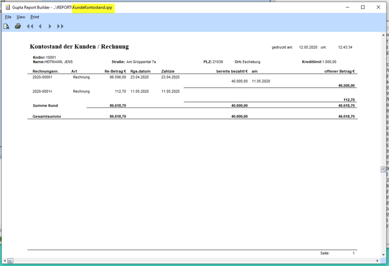Click the horizontal scrollbar thumb at bottom left

coord(10,261)
